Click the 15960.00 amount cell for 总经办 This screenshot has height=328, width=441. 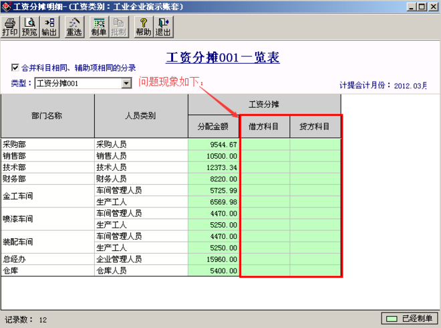213,258
